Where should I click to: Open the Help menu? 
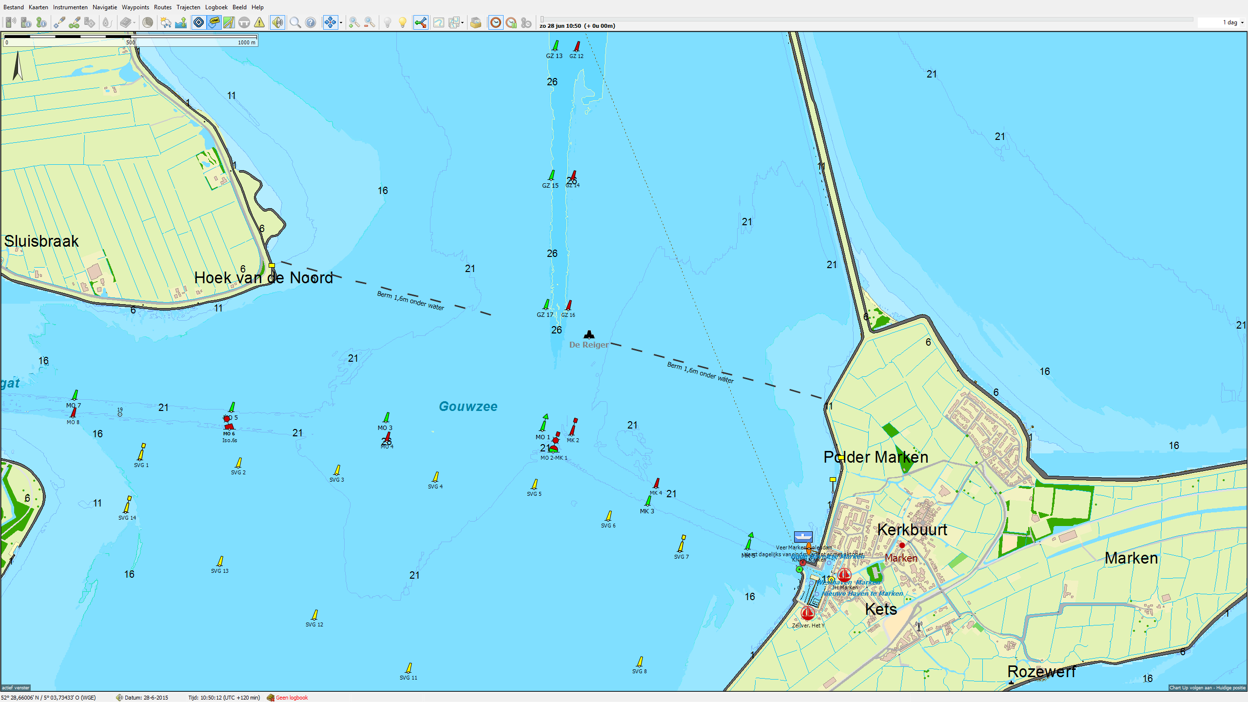(257, 7)
